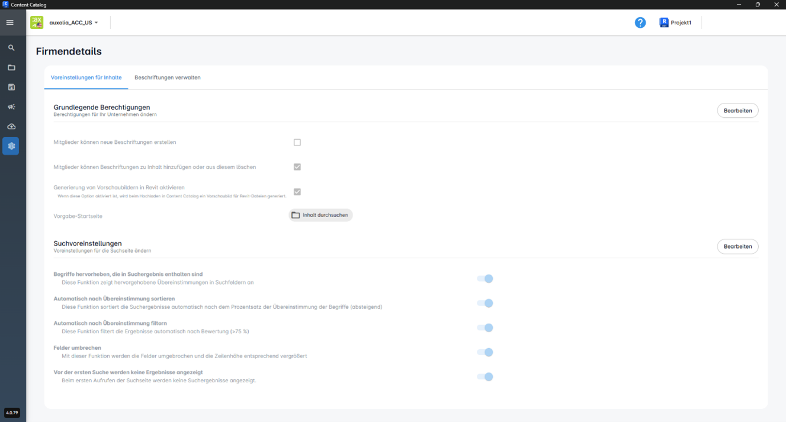
Task: Open the Projekt1 project selector
Action: pyautogui.click(x=675, y=22)
